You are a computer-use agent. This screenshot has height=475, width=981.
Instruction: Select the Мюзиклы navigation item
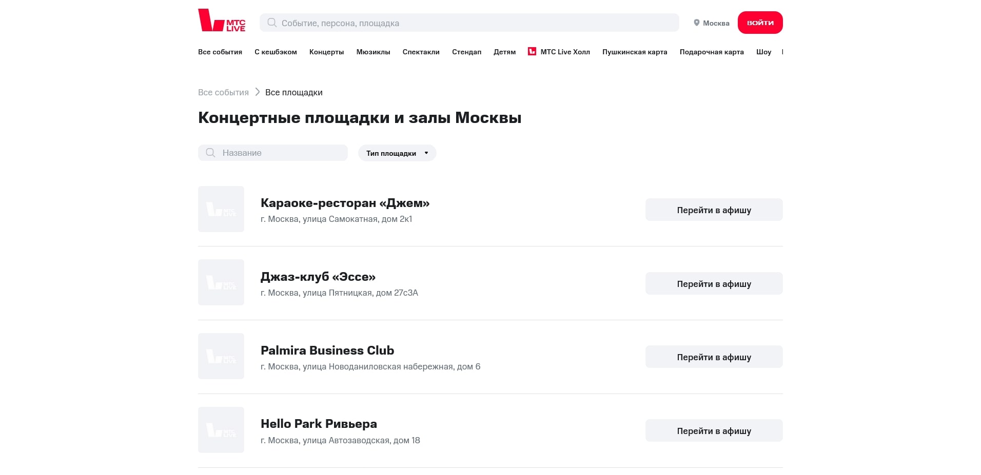[x=374, y=52]
